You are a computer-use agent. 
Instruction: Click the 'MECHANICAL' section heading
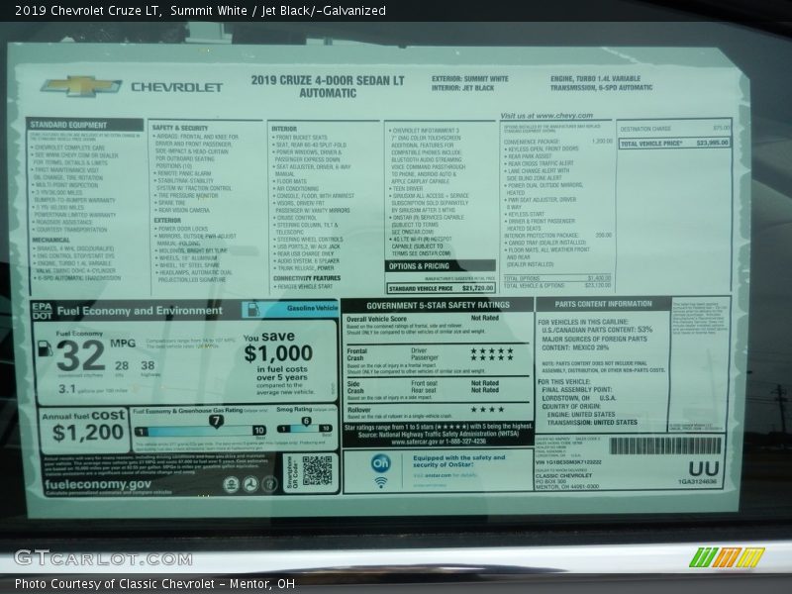51,240
